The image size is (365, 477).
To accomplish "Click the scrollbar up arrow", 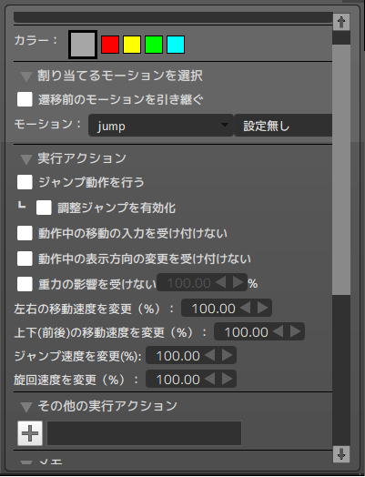I will (x=341, y=22).
